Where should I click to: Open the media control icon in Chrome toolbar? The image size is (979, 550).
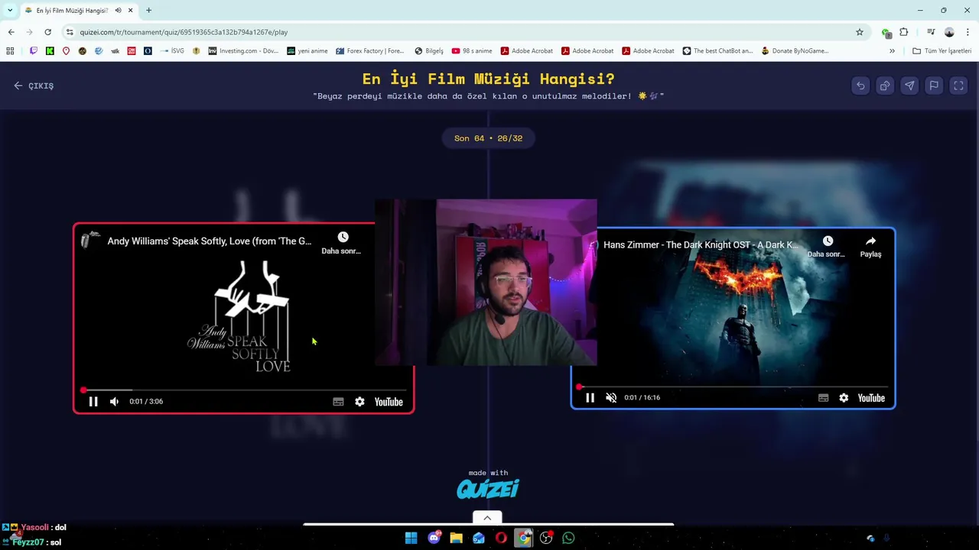[x=931, y=32]
